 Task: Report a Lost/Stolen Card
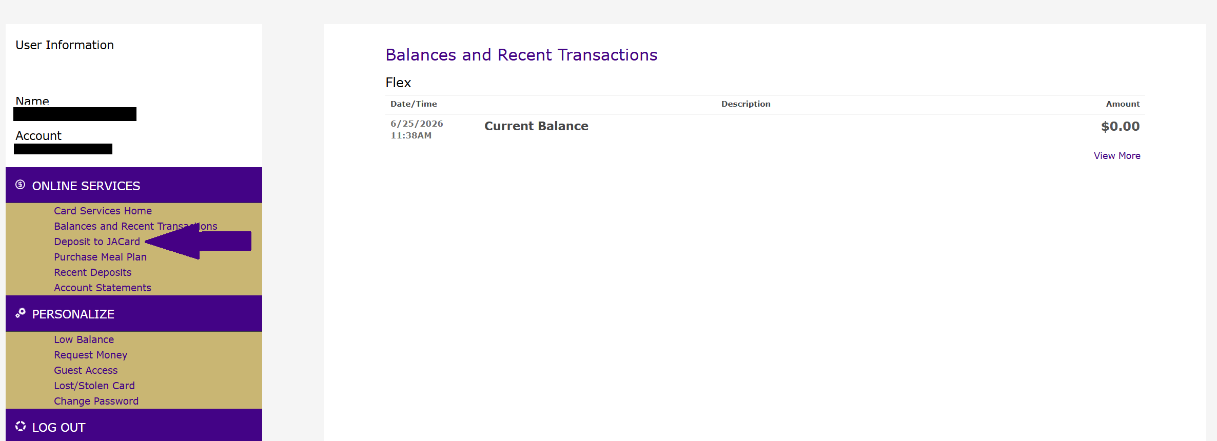tap(94, 386)
